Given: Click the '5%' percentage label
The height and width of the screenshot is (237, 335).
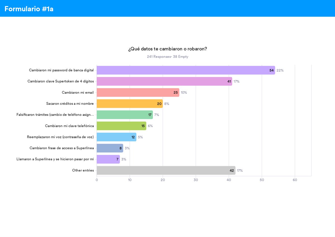Looking at the screenshot, I should (x=140, y=137).
